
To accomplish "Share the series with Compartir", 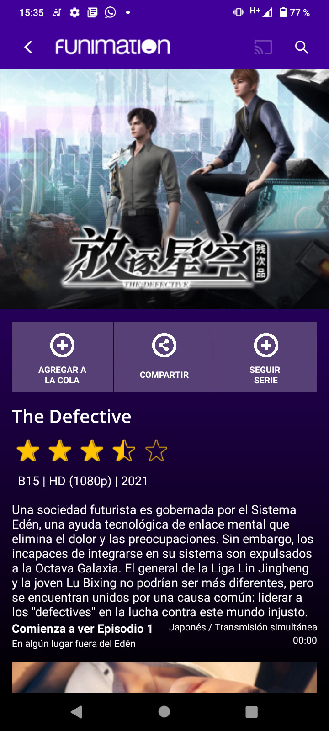I will [164, 356].
